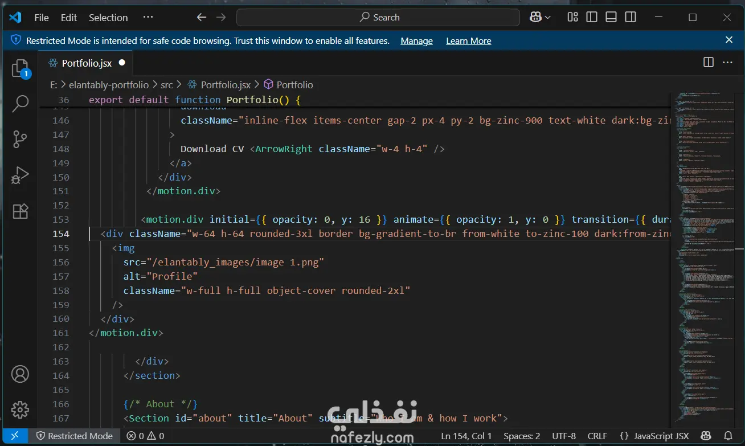Click the alt="Profile" code line
Image resolution: width=745 pixels, height=446 pixels.
161,276
